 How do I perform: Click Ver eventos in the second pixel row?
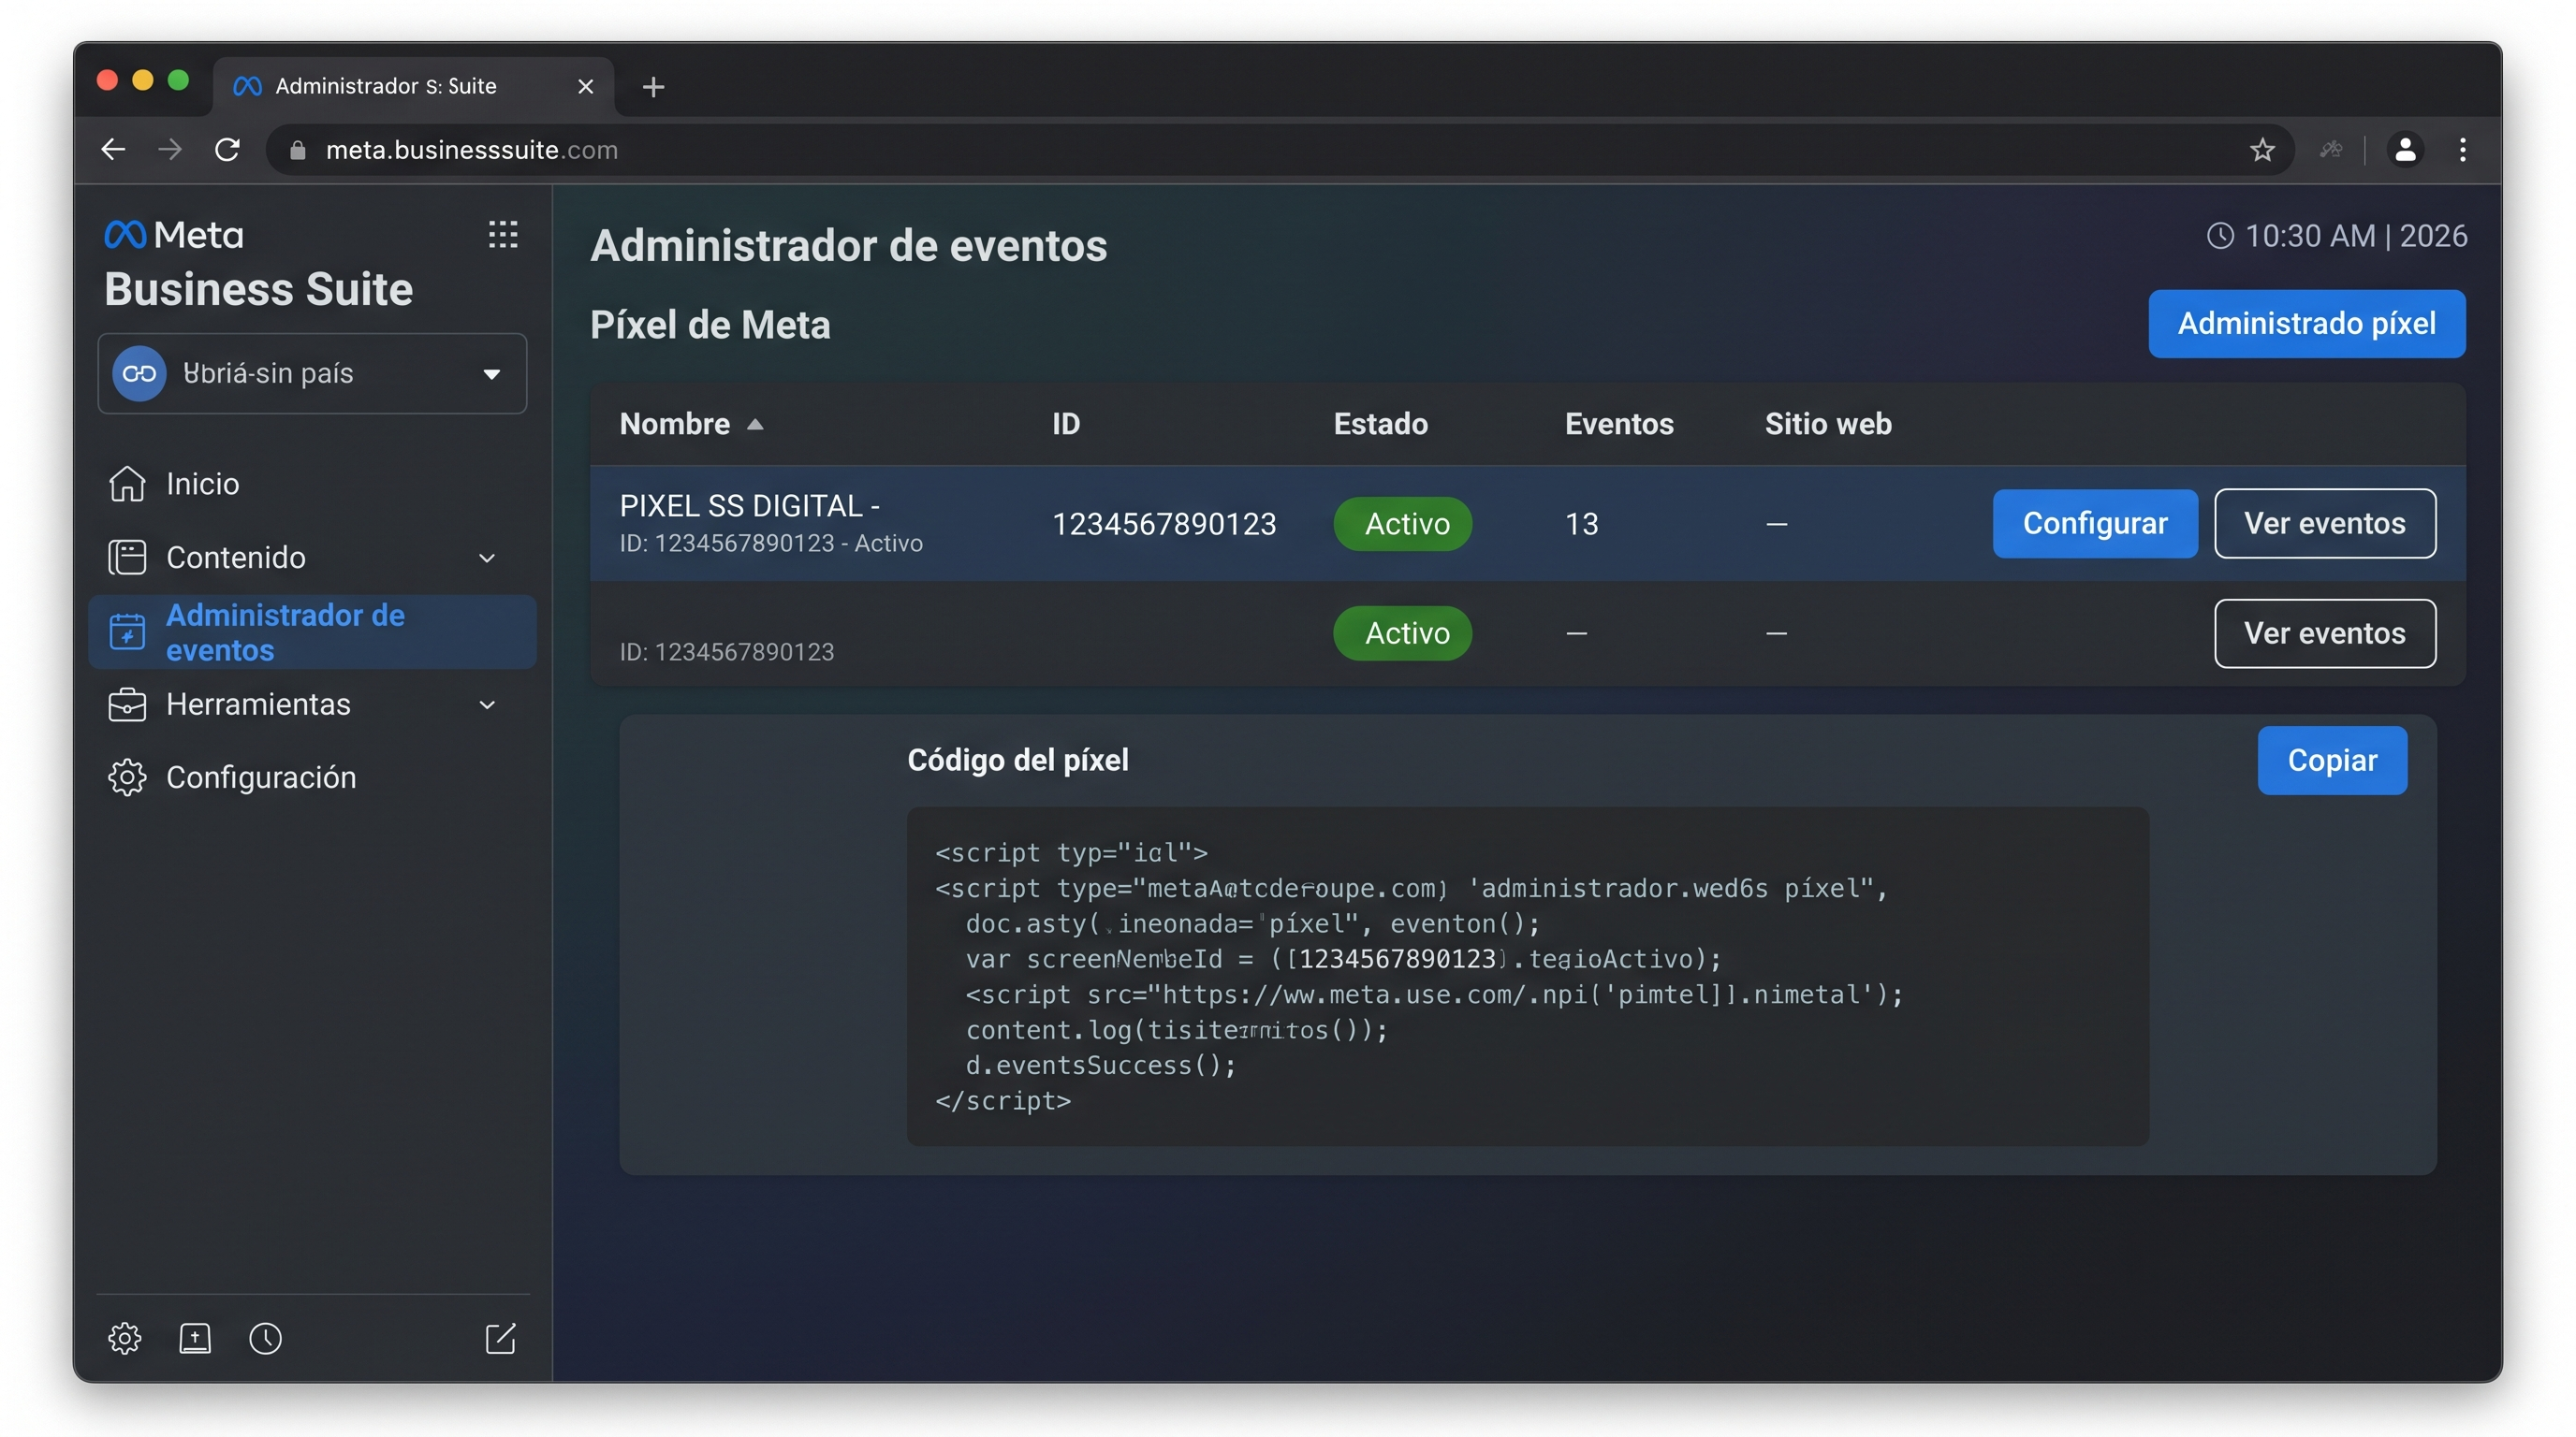2324,633
